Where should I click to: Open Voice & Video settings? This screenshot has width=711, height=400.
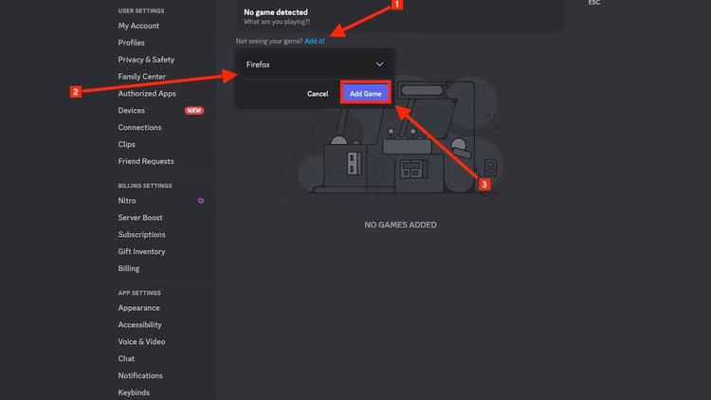(x=141, y=341)
